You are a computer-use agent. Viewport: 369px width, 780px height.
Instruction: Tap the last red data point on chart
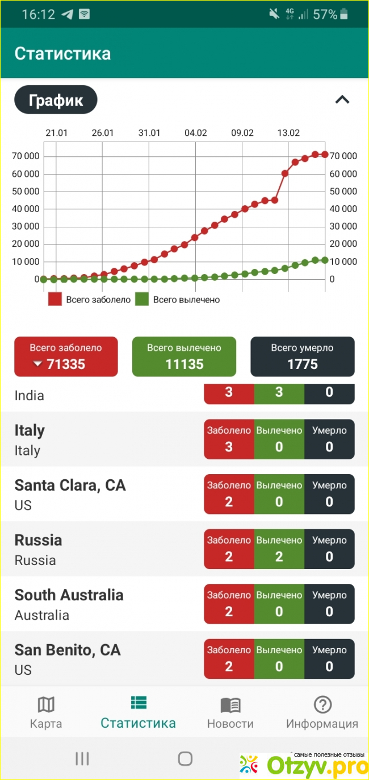click(325, 155)
